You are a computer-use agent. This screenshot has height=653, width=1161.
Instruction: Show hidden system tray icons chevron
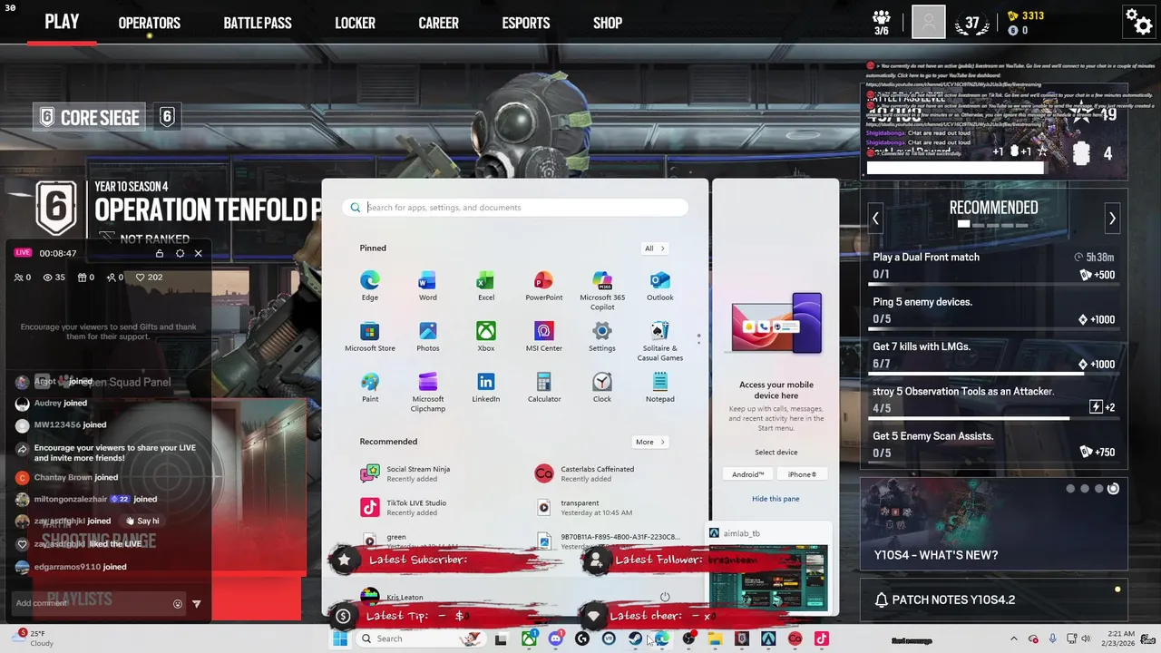1014,638
